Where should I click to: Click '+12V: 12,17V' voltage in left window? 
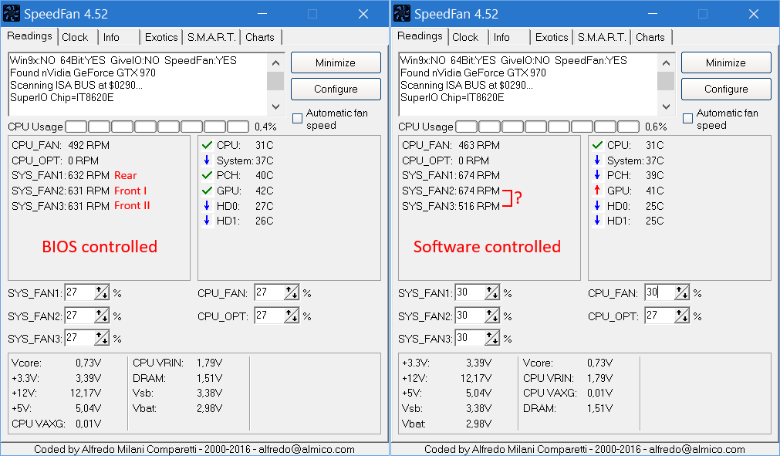click(x=57, y=394)
